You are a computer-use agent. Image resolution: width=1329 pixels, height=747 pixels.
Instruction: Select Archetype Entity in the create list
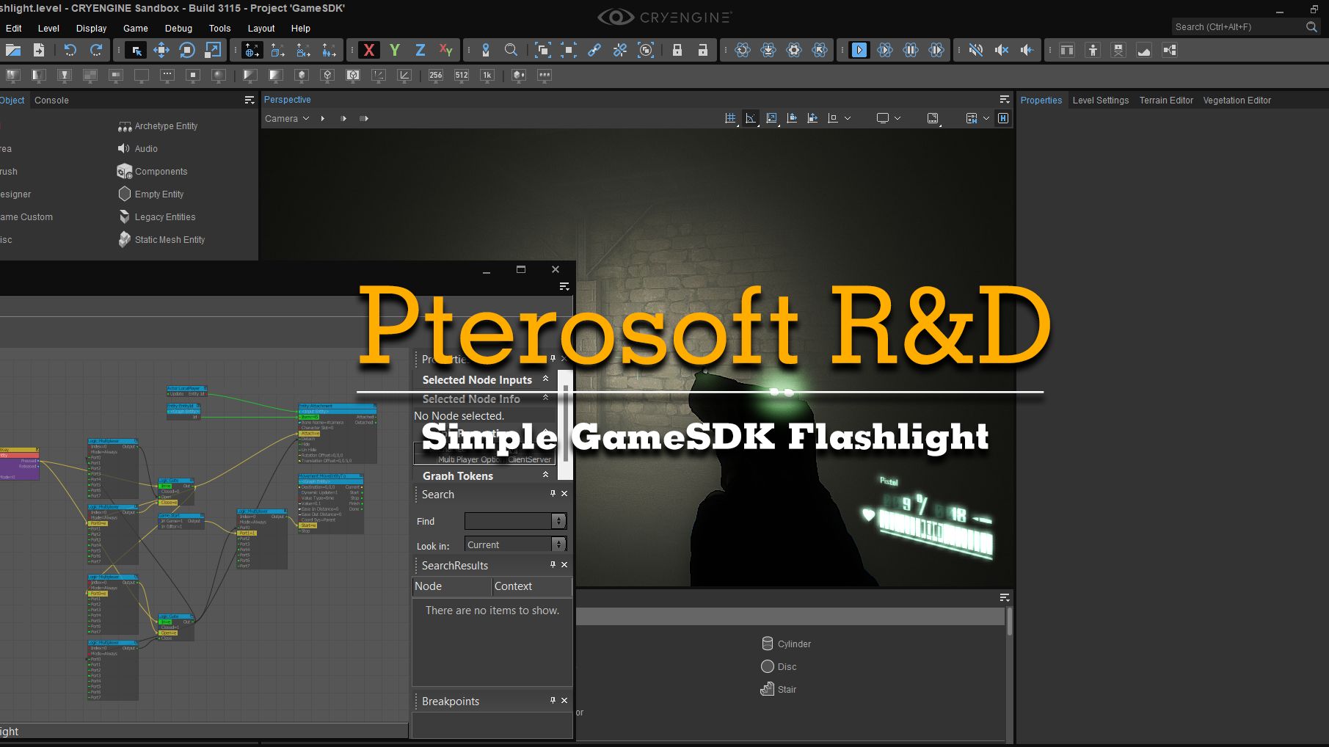[158, 126]
